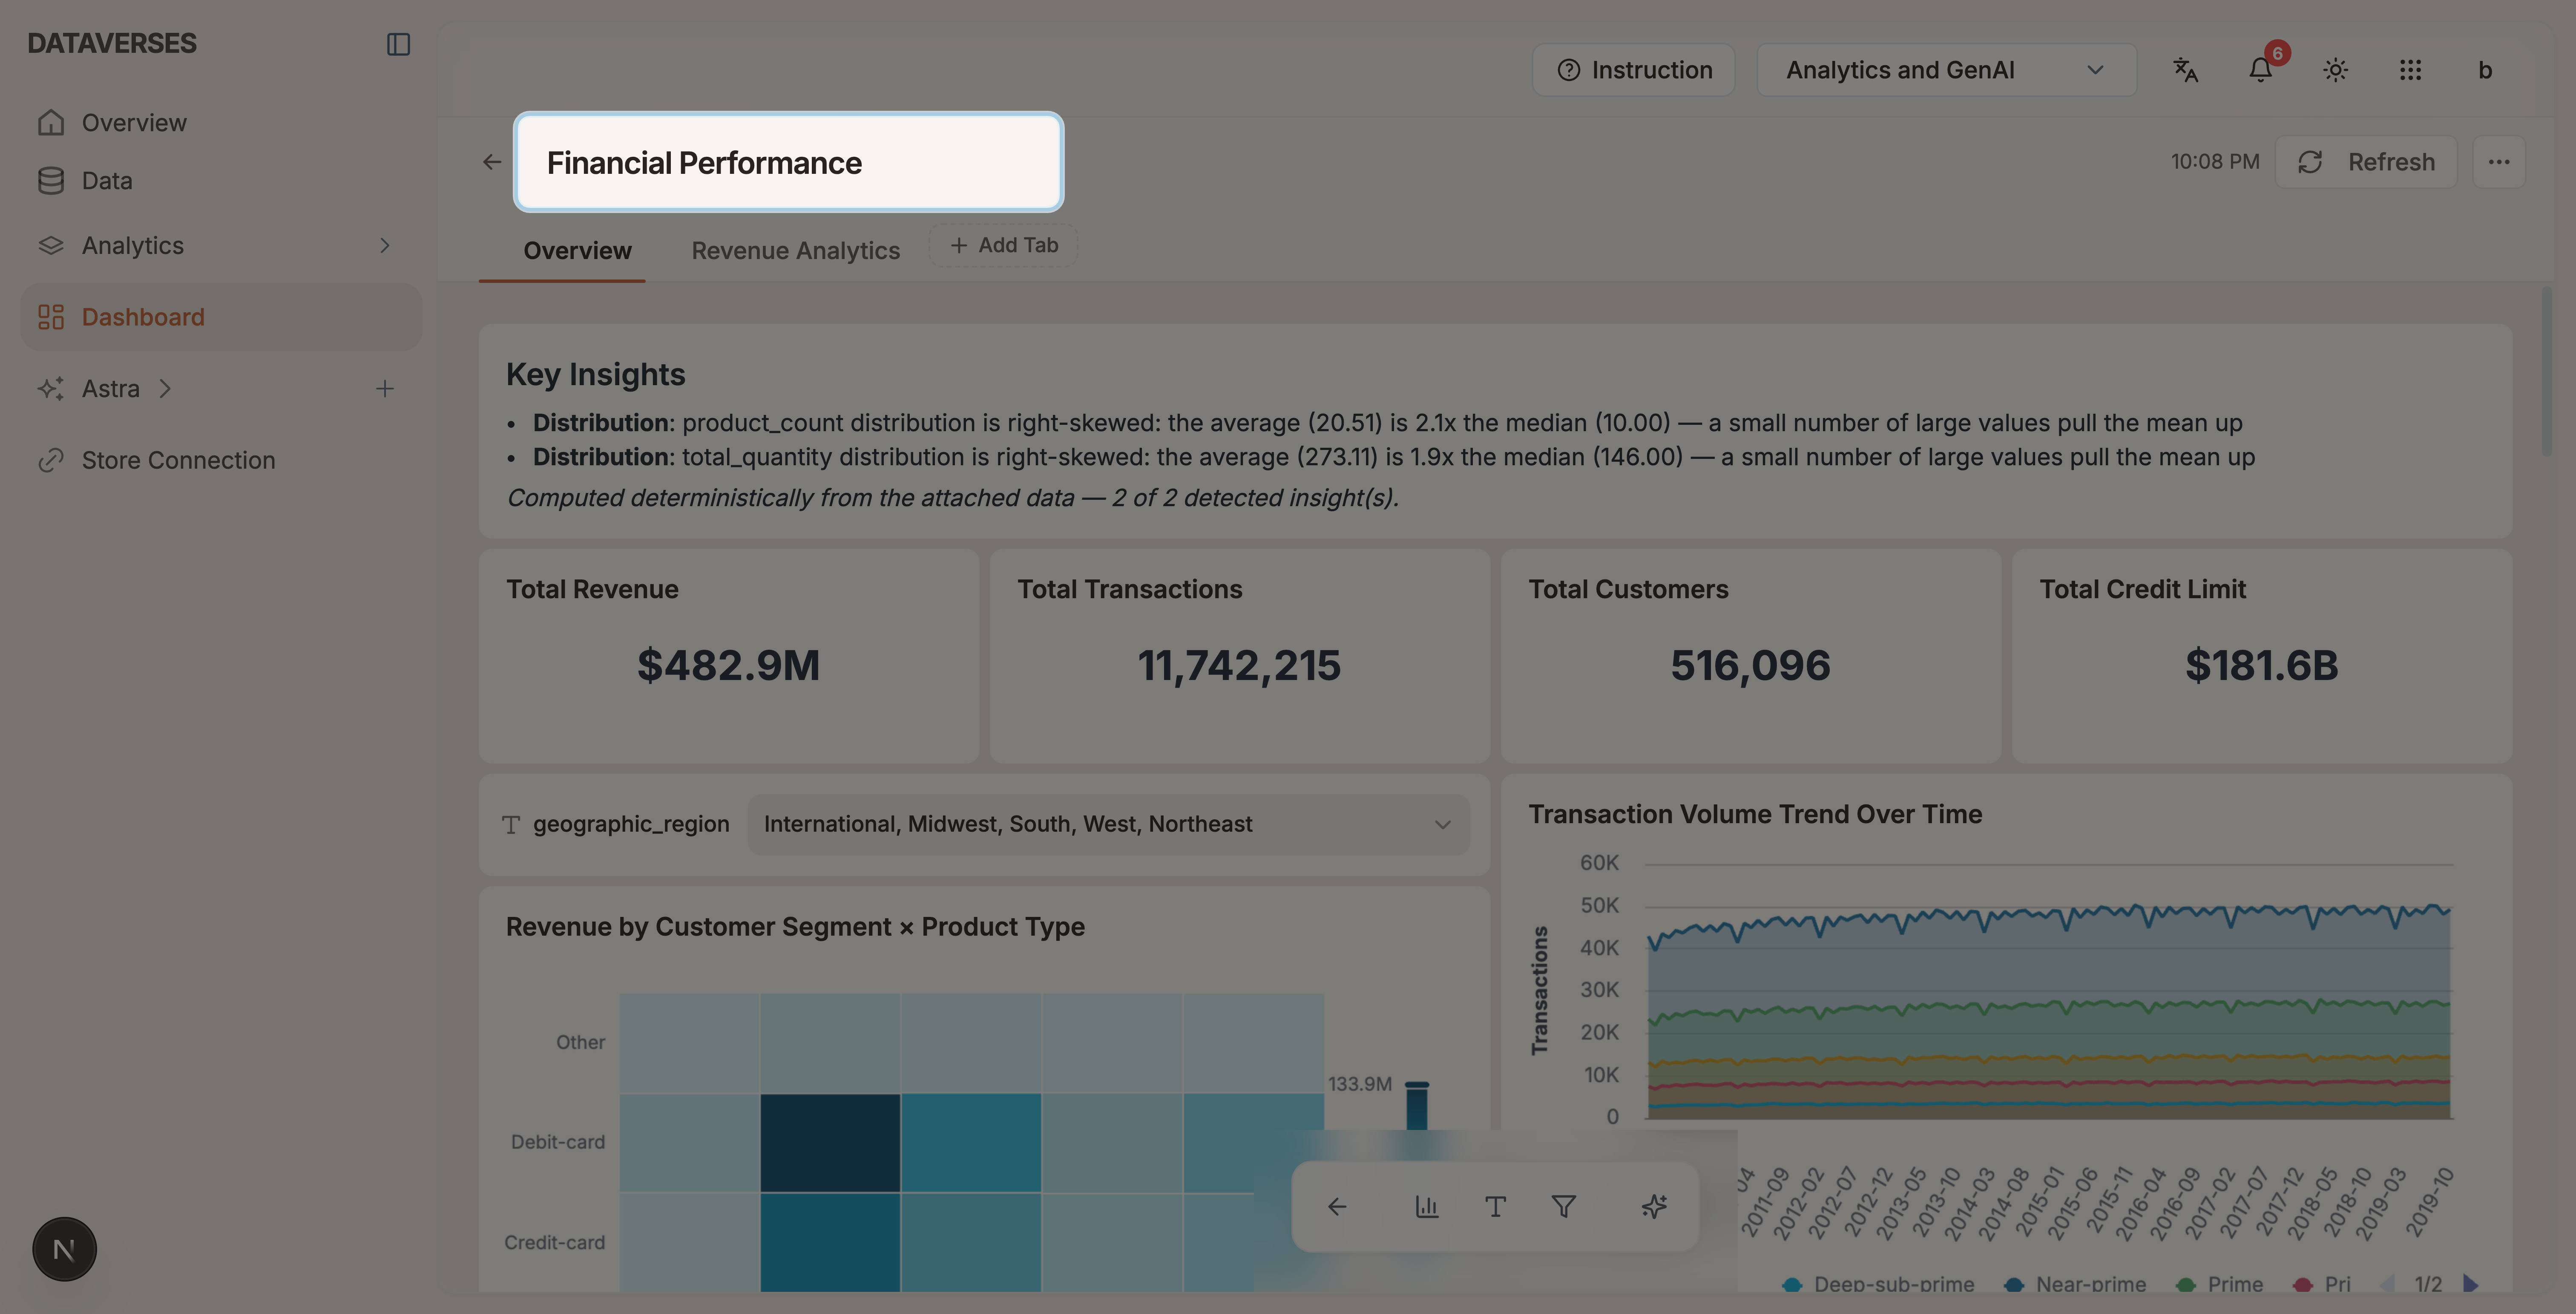Edit the Financial Performance title field

click(788, 162)
